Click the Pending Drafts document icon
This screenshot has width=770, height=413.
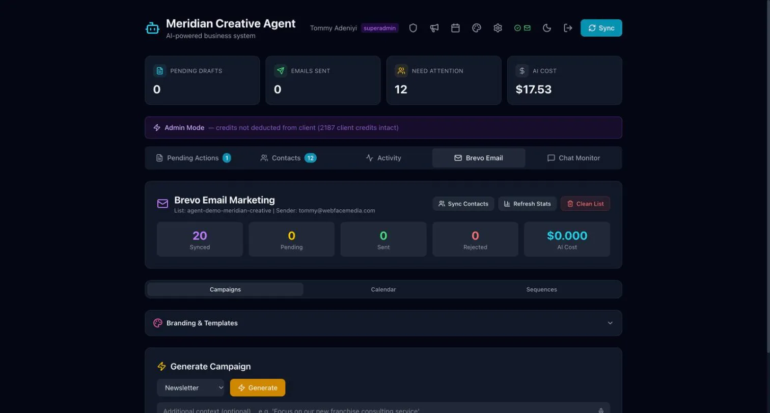coord(160,71)
